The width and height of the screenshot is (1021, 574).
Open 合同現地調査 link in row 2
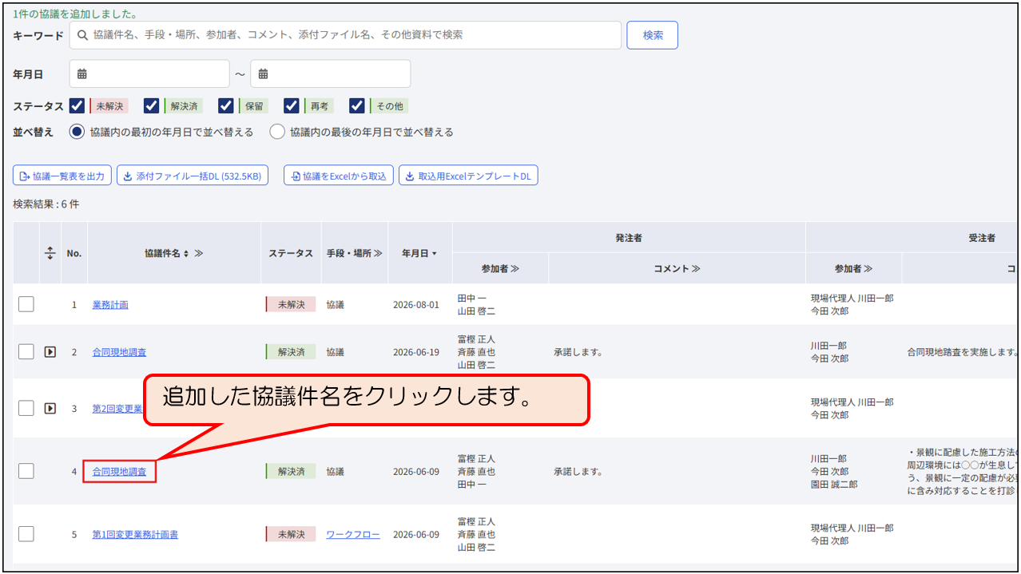pyautogui.click(x=120, y=352)
